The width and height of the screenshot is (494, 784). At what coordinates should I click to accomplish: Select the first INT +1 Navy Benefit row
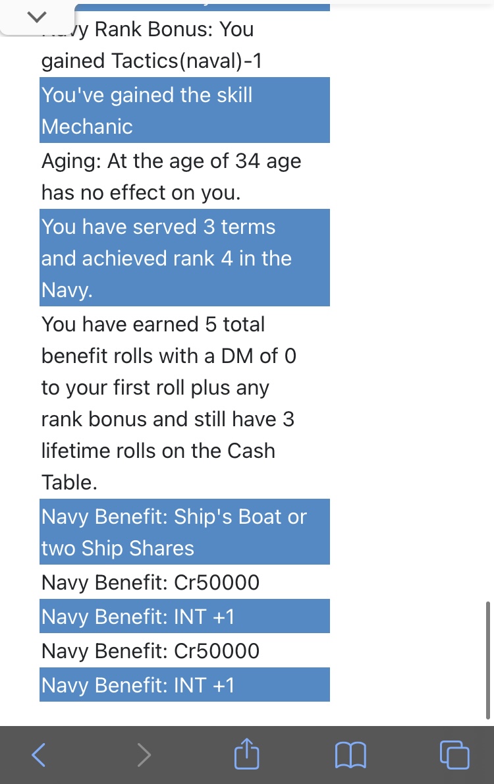[x=184, y=616]
